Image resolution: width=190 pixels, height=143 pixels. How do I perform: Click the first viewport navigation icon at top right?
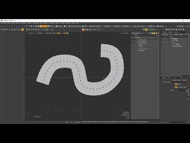(121, 33)
